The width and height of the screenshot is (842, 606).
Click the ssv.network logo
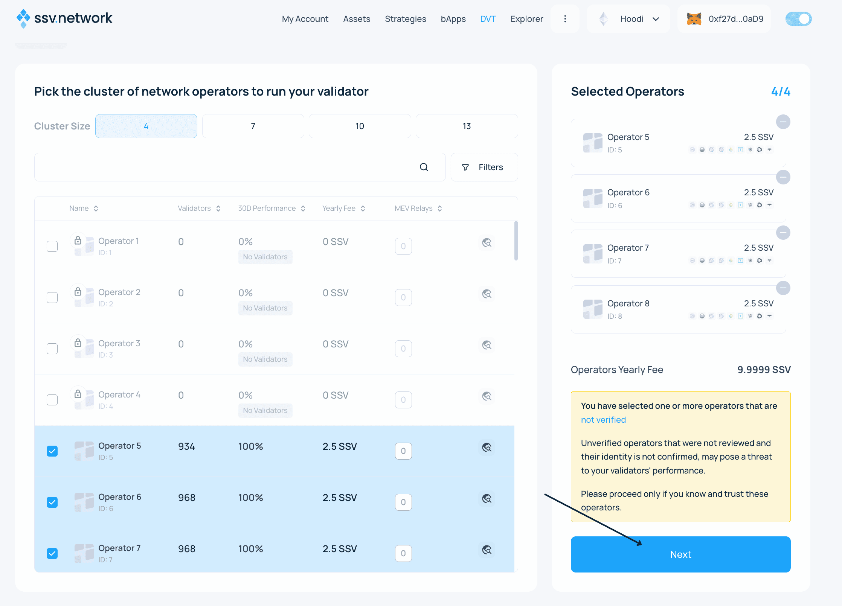[64, 18]
